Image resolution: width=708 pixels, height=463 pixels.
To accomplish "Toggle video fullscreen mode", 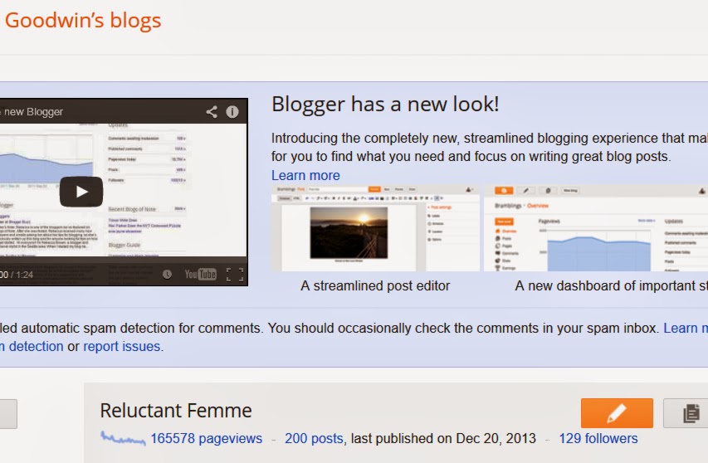I will pyautogui.click(x=235, y=275).
